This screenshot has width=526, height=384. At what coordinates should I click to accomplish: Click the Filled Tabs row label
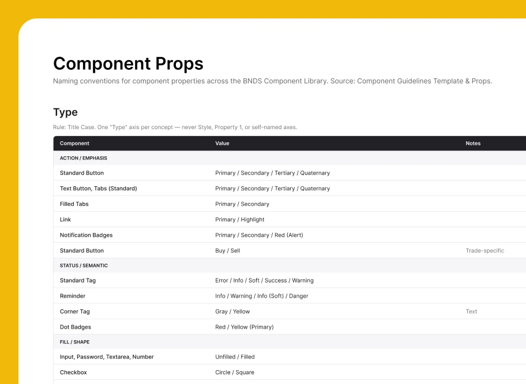pyautogui.click(x=74, y=204)
